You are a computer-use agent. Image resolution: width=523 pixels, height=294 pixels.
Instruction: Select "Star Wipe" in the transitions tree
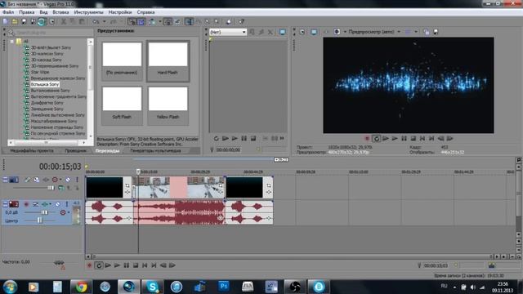coord(40,72)
